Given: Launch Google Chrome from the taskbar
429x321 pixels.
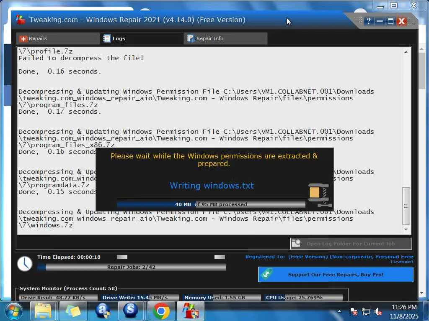Looking at the screenshot, I should tap(161, 311).
